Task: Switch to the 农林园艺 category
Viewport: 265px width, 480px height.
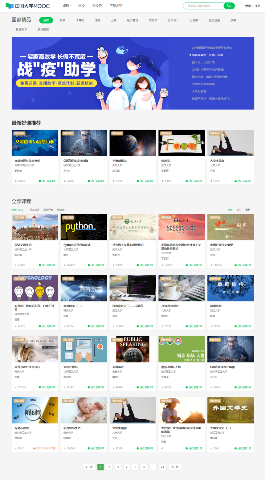Action: (43, 30)
